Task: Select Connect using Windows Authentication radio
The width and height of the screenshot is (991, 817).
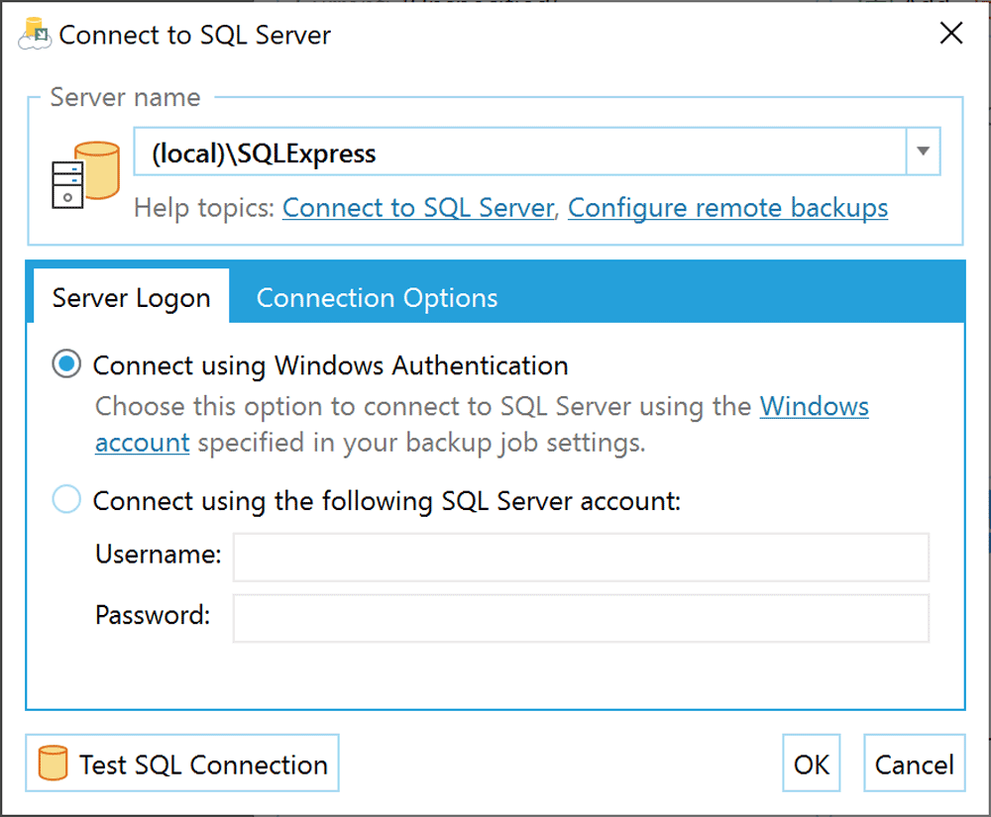Action: click(66, 364)
